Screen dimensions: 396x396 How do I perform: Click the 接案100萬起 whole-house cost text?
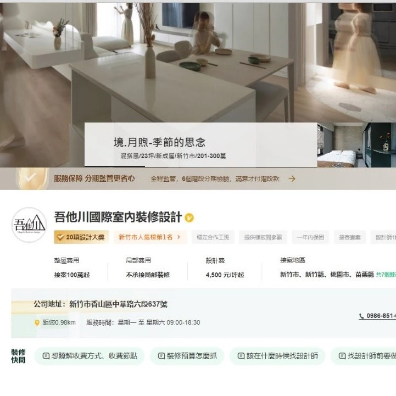click(72, 275)
